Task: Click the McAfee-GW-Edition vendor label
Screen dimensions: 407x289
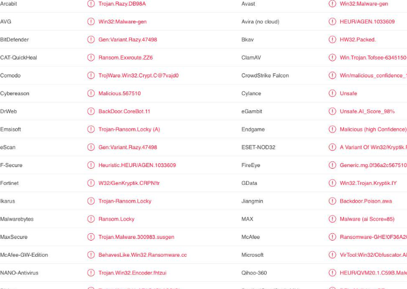Action: coord(24,255)
